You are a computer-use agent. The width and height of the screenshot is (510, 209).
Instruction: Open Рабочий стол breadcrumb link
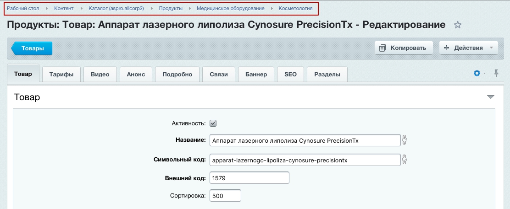coord(23,8)
